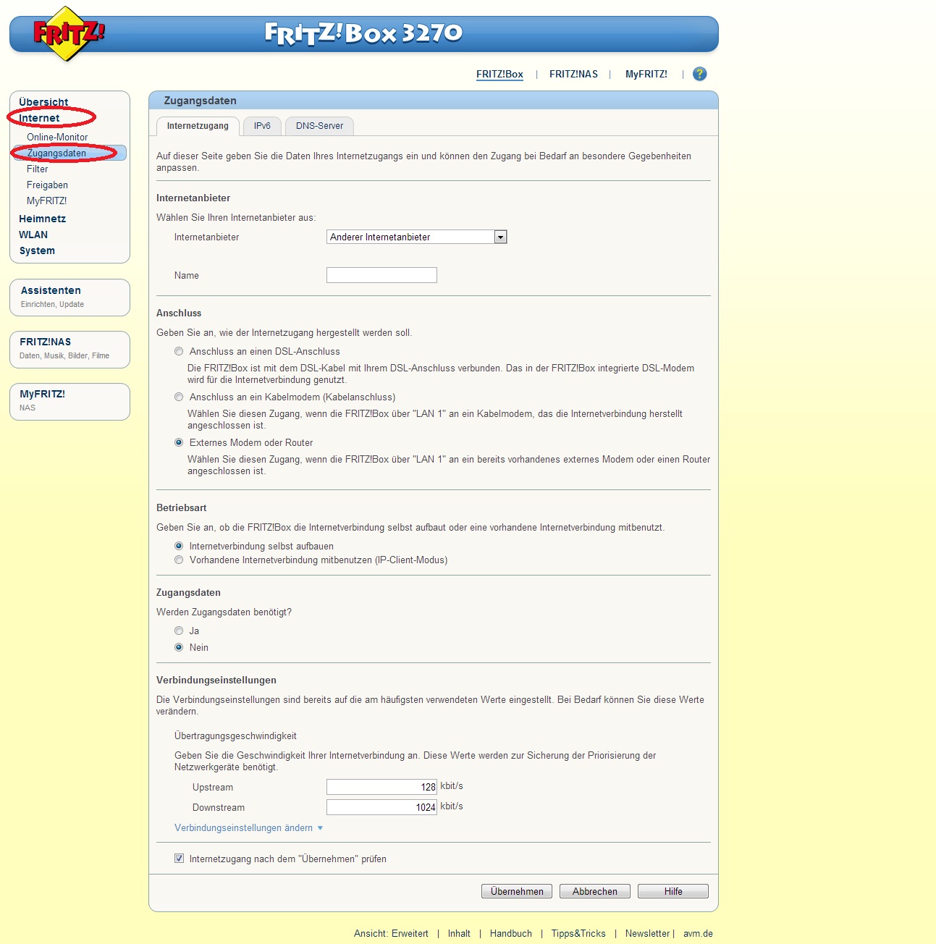Open the Handbuch footer link
Viewport: 936px width, 944px height.
pos(510,934)
